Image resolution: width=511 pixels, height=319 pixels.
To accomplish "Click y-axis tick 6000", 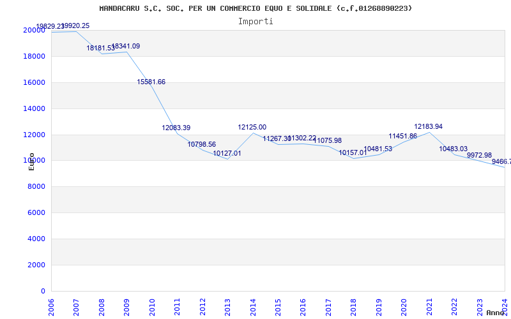I will click(x=36, y=212).
